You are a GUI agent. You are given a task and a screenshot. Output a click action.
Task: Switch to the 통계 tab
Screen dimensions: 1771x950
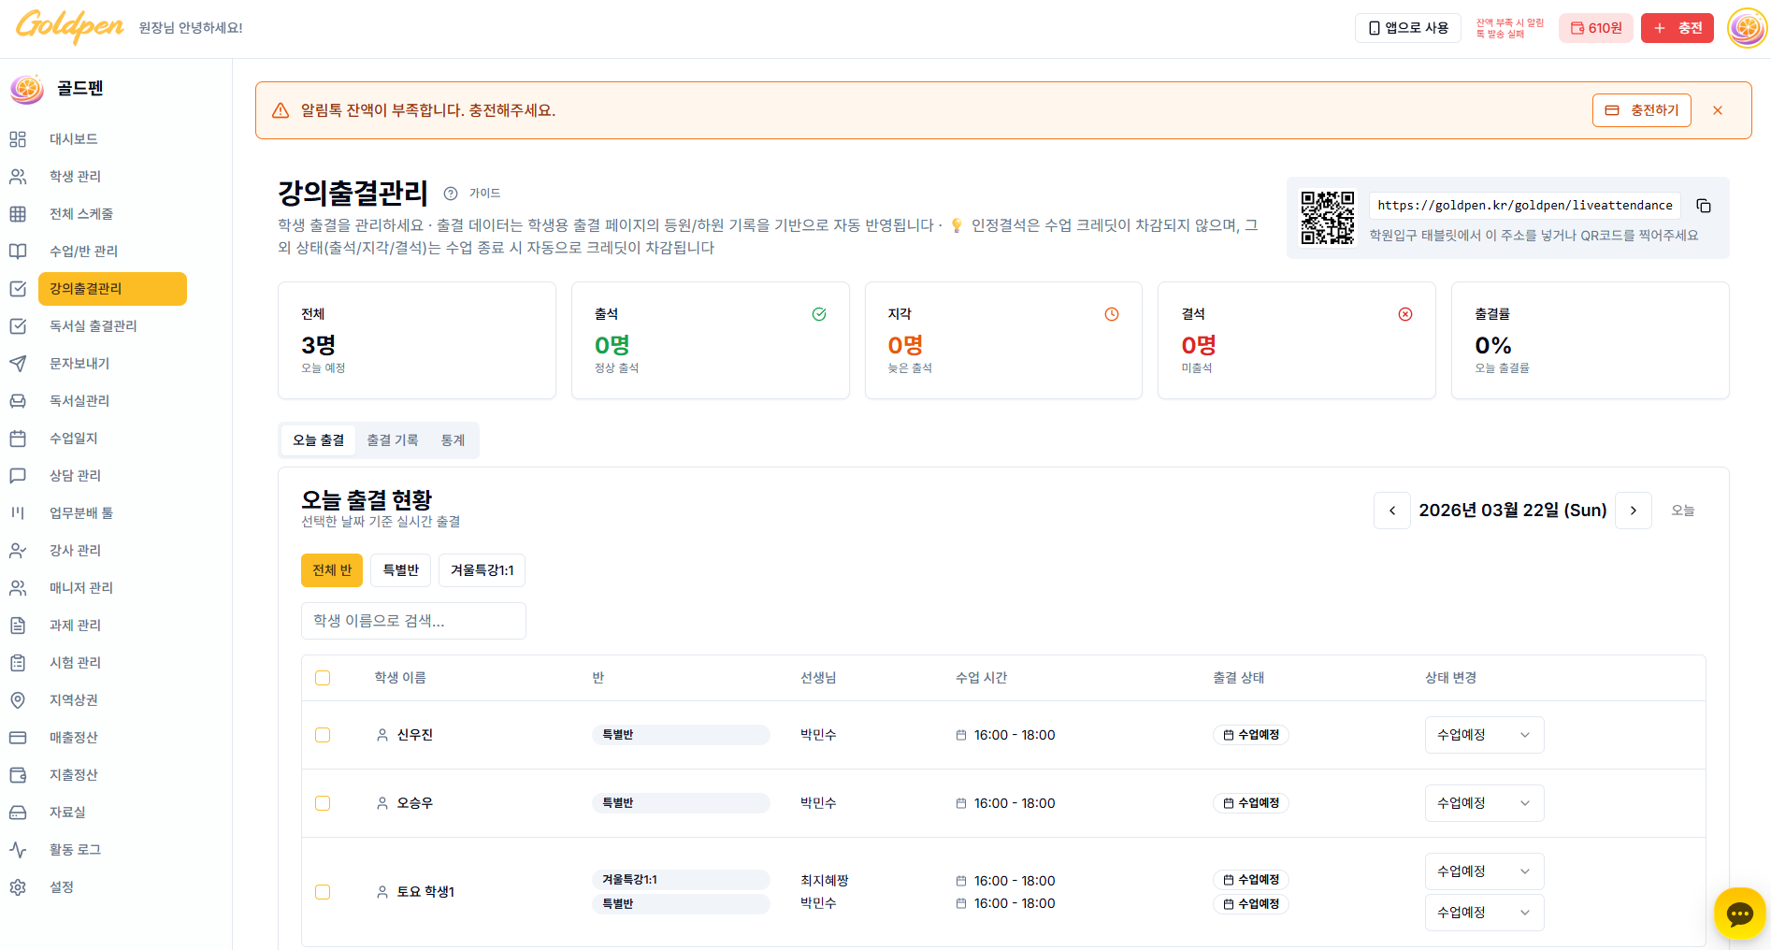(453, 440)
